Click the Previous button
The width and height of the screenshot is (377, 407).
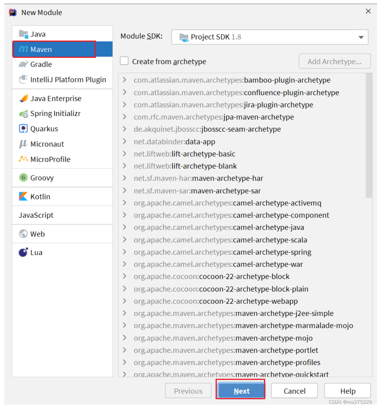[x=188, y=391]
